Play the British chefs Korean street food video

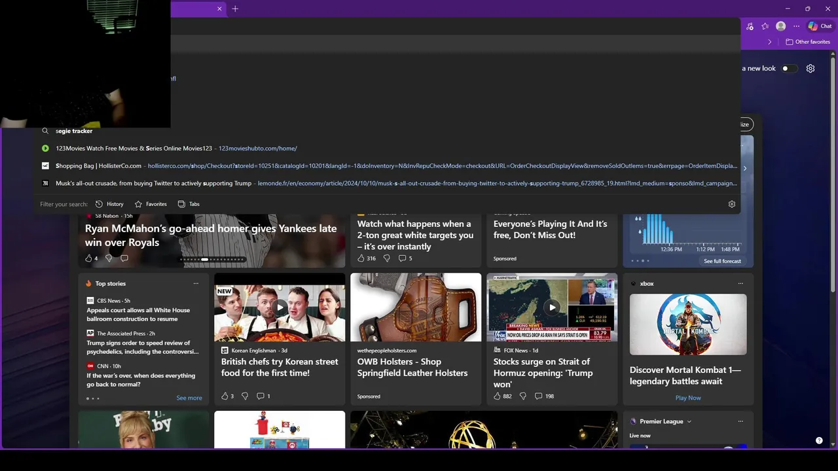coord(280,307)
